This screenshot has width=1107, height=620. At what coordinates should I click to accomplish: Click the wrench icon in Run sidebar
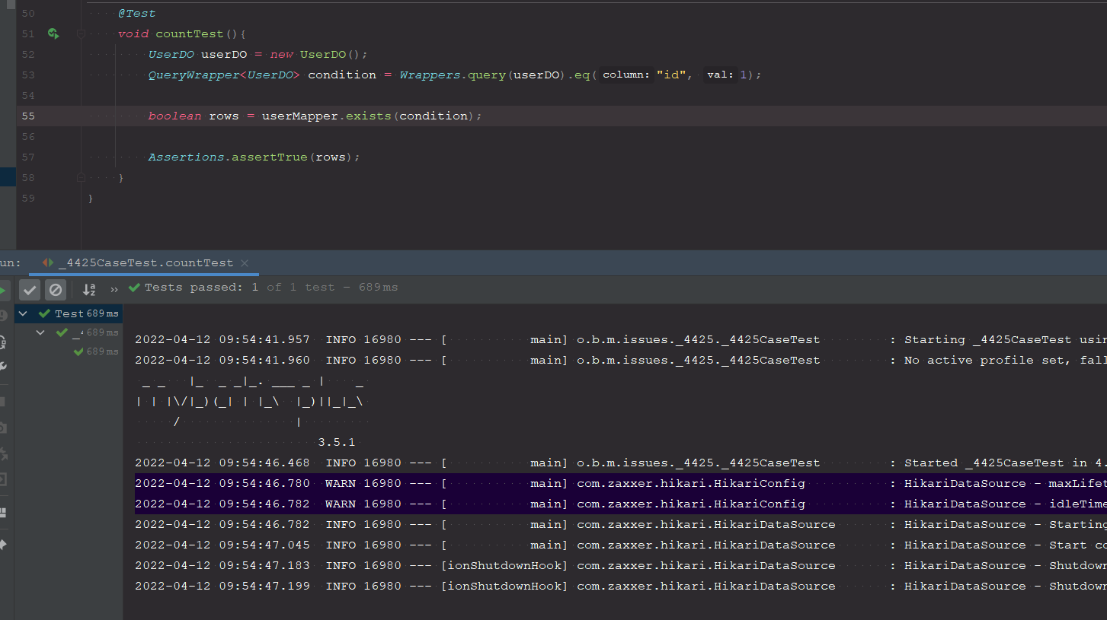[x=3, y=366]
